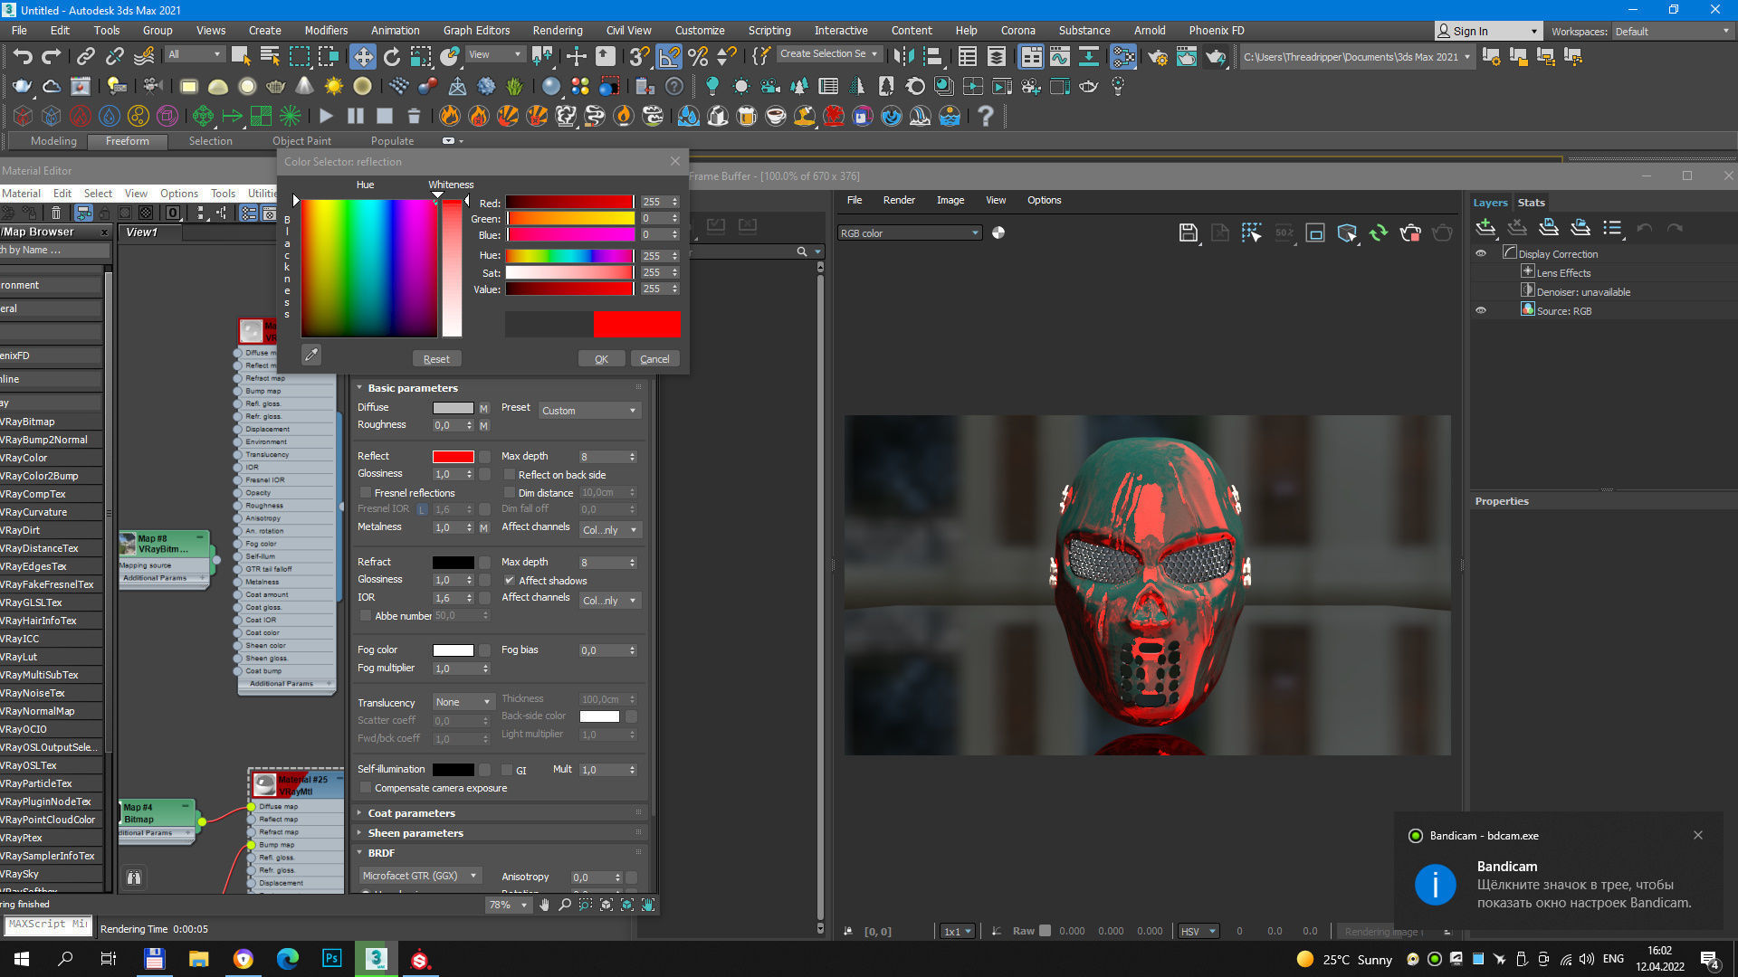Click the Stop simulation button
The width and height of the screenshot is (1738, 977).
pos(385,116)
